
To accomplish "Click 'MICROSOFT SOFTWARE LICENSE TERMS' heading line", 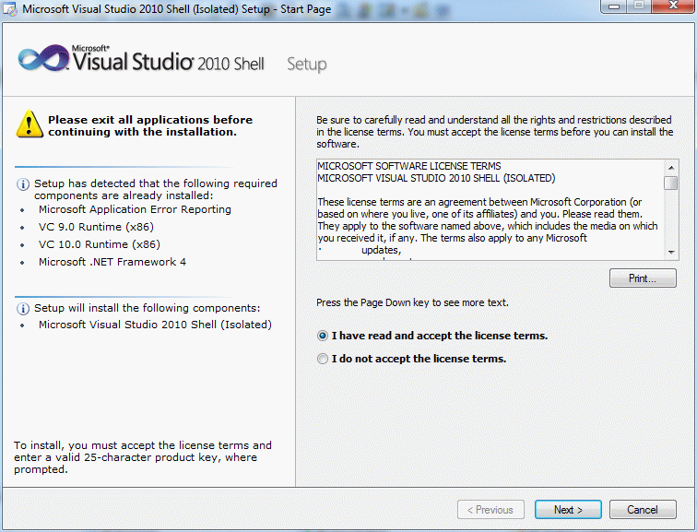I will pos(409,166).
